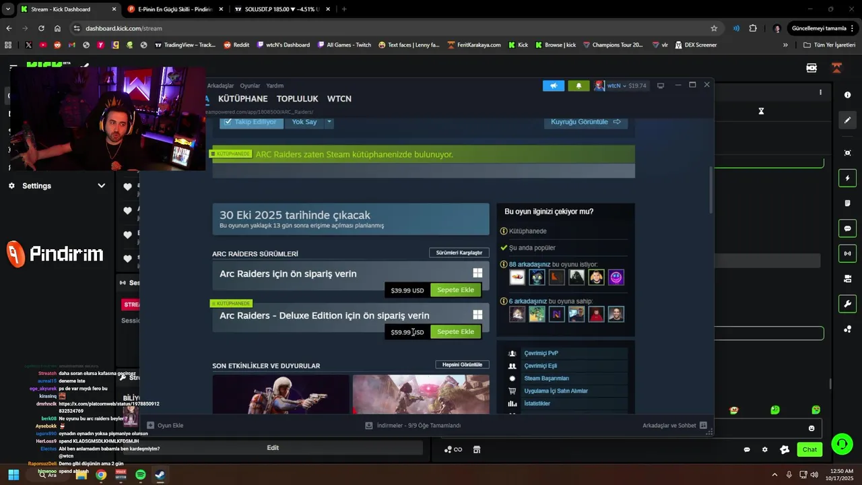
Task: Open the Yardım menu in Steam
Action: click(x=275, y=86)
